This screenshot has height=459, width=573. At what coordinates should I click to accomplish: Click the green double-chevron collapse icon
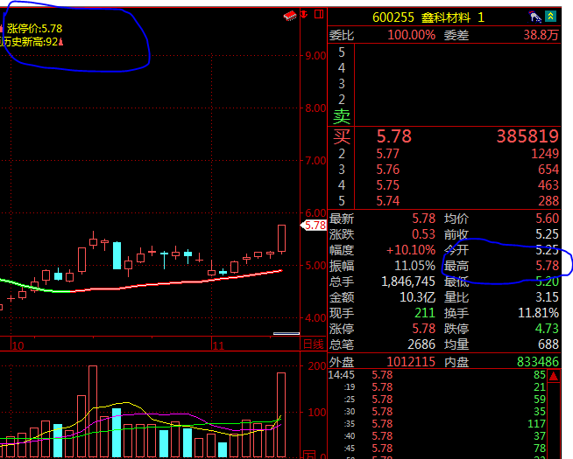(x=550, y=17)
